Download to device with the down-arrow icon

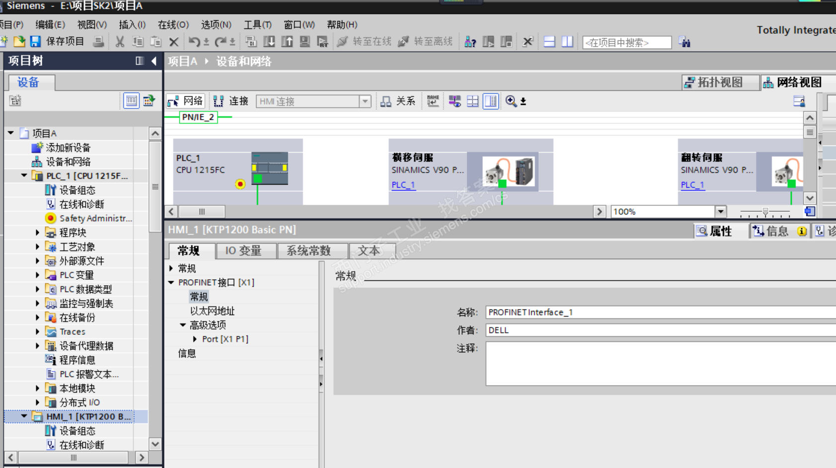click(x=269, y=42)
